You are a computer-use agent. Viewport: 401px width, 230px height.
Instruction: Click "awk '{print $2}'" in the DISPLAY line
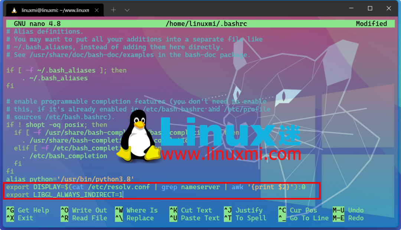tap(263, 187)
